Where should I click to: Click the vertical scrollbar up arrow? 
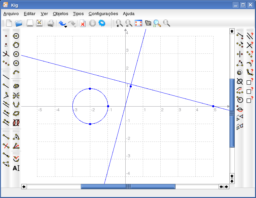tap(232, 31)
